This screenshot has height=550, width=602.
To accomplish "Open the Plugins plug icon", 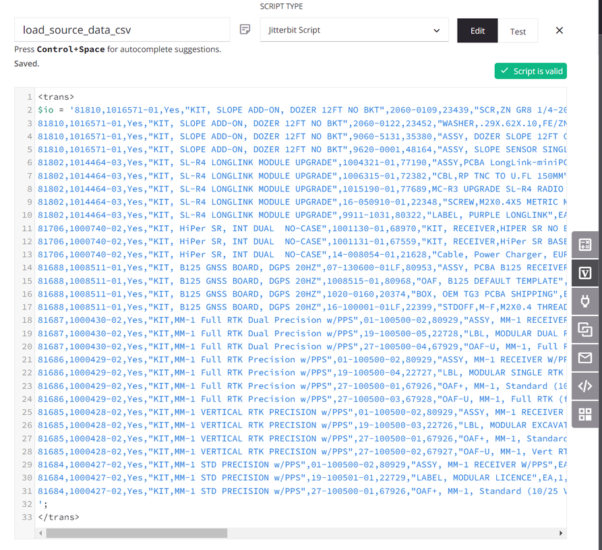I will point(585,301).
